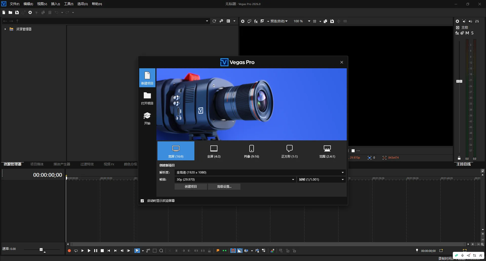Click 创建项目 button

191,187
